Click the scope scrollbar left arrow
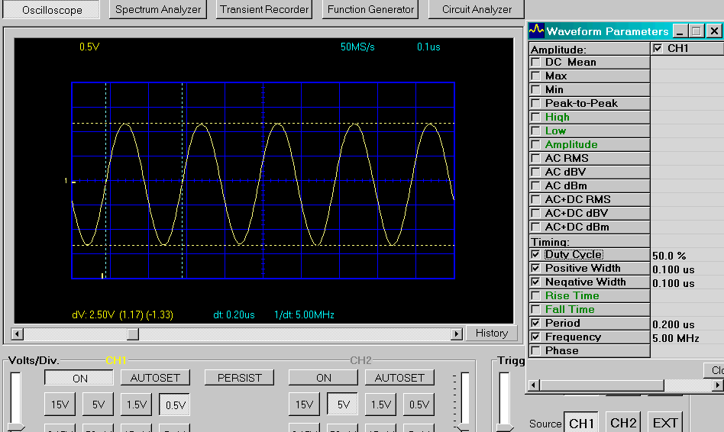The height and width of the screenshot is (432, 724). 17,334
